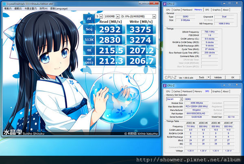Click the FSB:DRAM ratio value 1:6

click(x=209, y=35)
